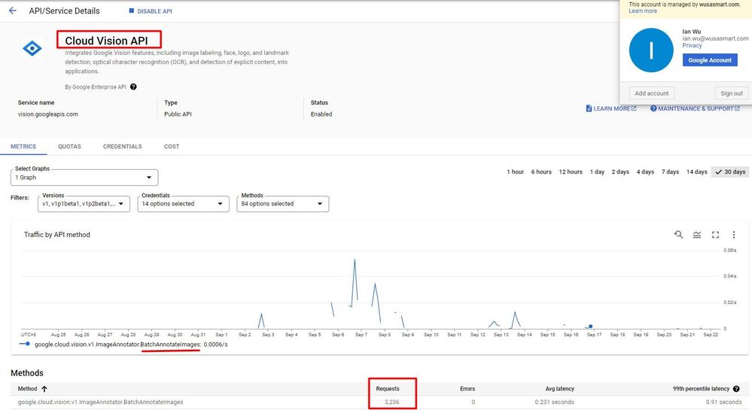This screenshot has height=410, width=752.
Task: Open the Select Graphs dropdown
Action: (84, 178)
